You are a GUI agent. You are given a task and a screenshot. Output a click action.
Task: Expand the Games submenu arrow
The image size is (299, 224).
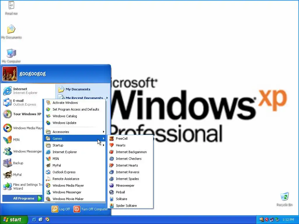(104, 139)
